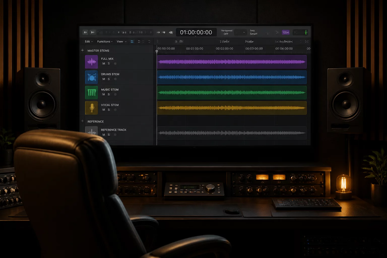Image resolution: width=387 pixels, height=258 pixels.
Task: Click the blue highlighted icon beside View menu
Action: [x=132, y=42]
